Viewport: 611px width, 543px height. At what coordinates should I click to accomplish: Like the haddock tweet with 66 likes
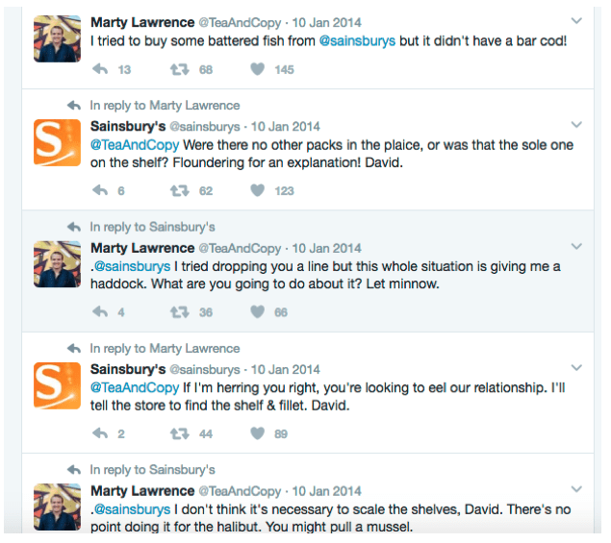257,312
